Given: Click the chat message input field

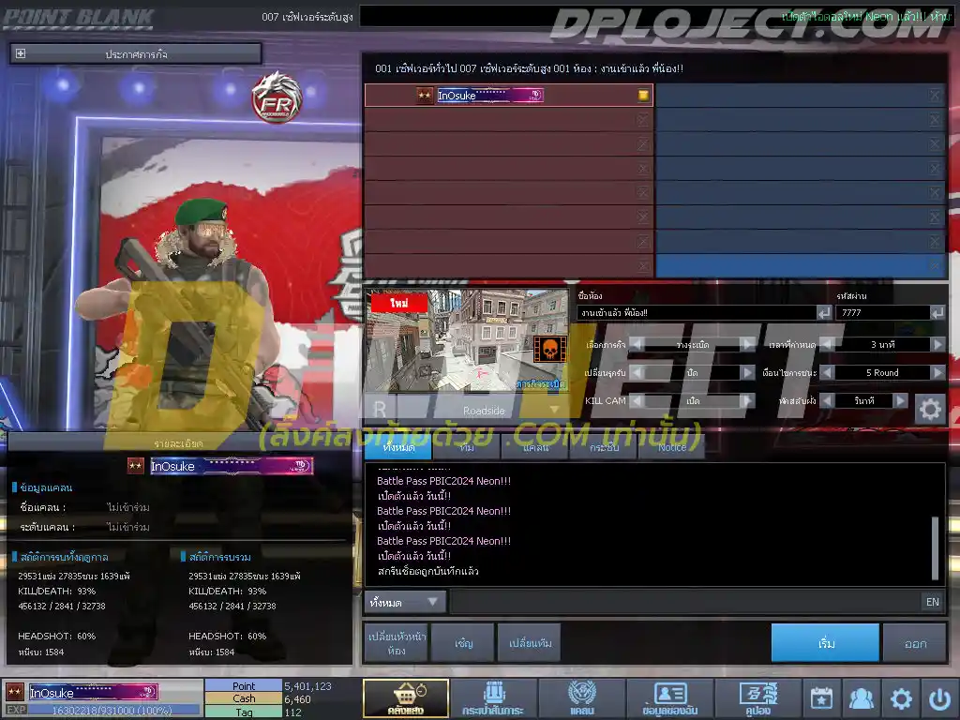Looking at the screenshot, I should (684, 603).
